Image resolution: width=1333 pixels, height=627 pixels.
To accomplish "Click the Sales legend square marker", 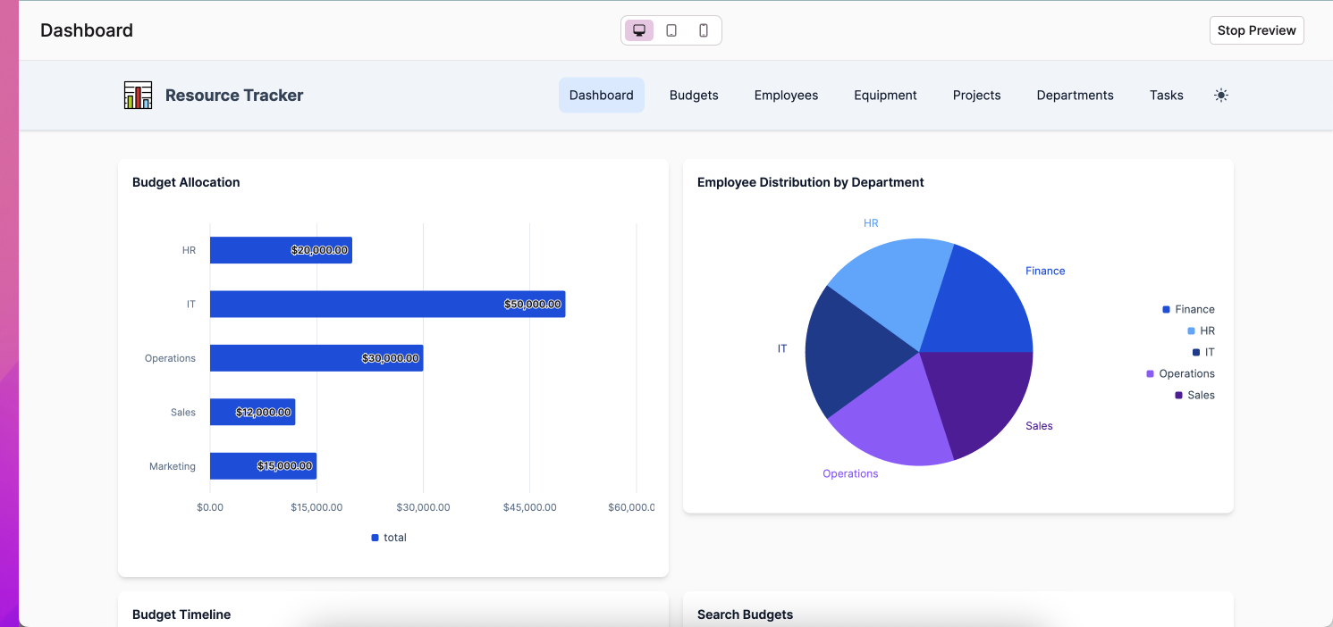I will coord(1178,395).
